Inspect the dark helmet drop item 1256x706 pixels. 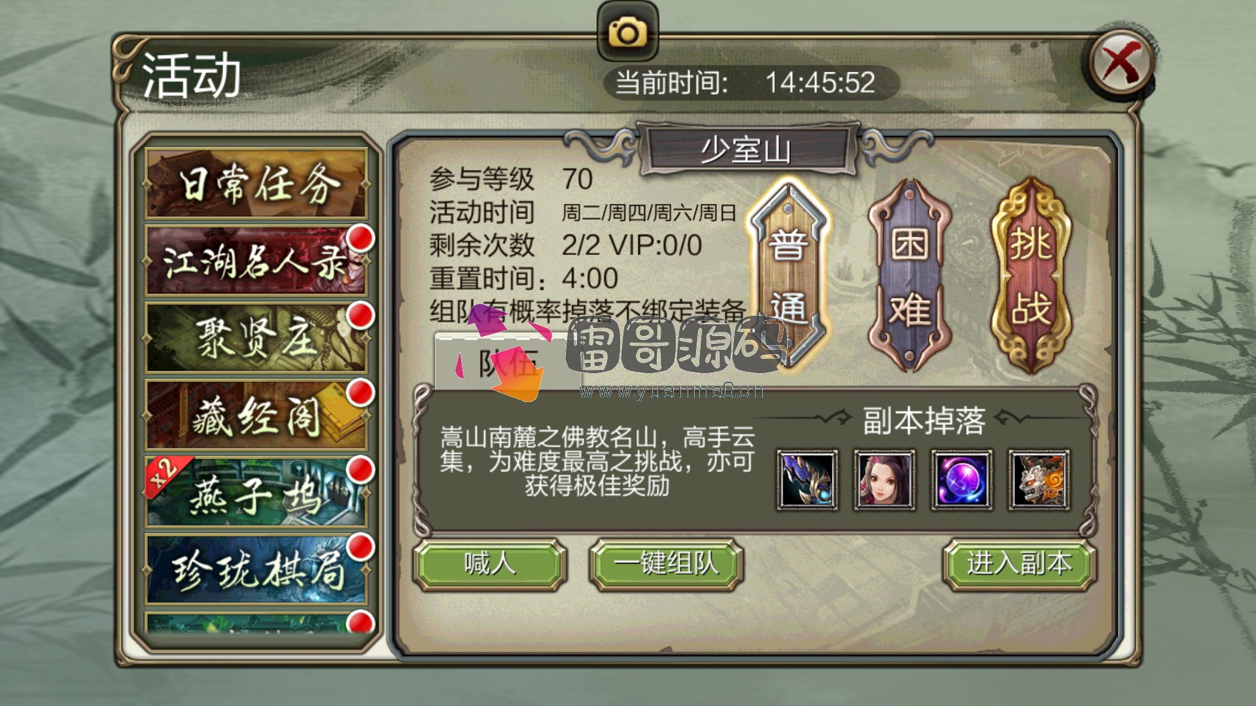(x=807, y=480)
